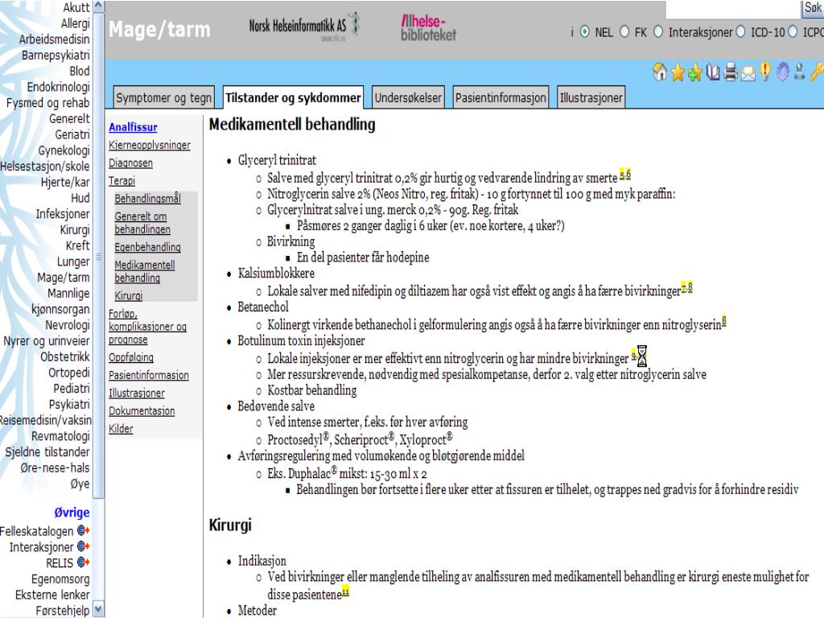Click the Søk search button

coord(813,8)
